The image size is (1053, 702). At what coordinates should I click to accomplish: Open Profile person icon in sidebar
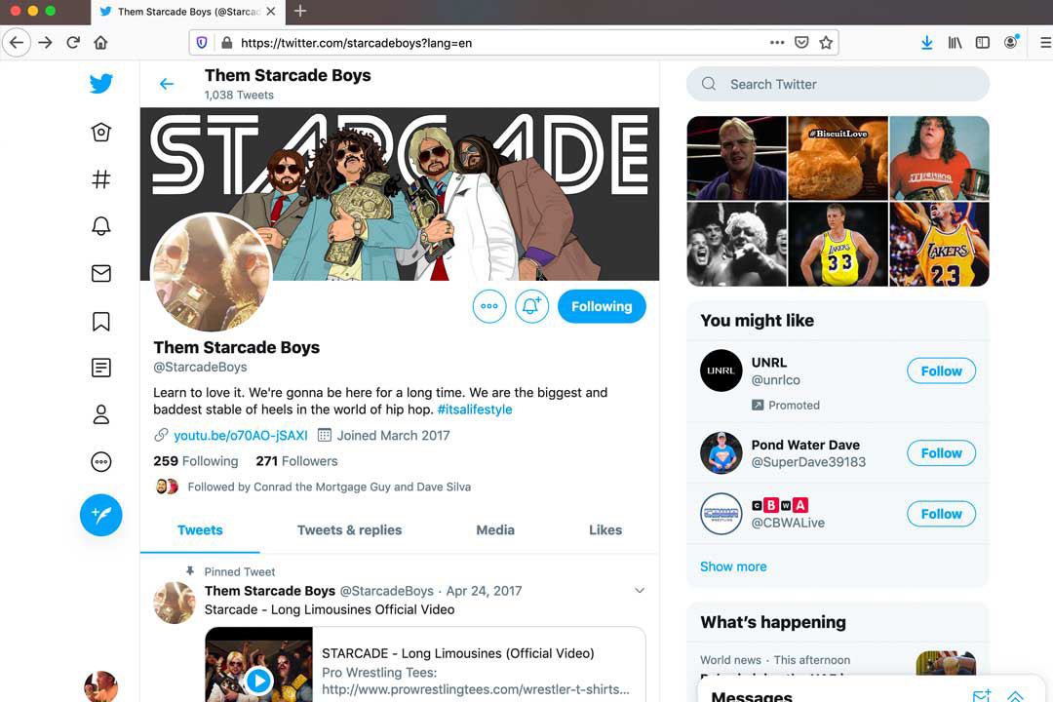100,414
